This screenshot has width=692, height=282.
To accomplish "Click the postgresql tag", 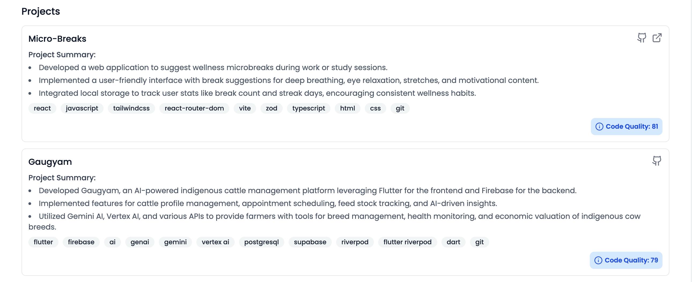I will click(261, 242).
